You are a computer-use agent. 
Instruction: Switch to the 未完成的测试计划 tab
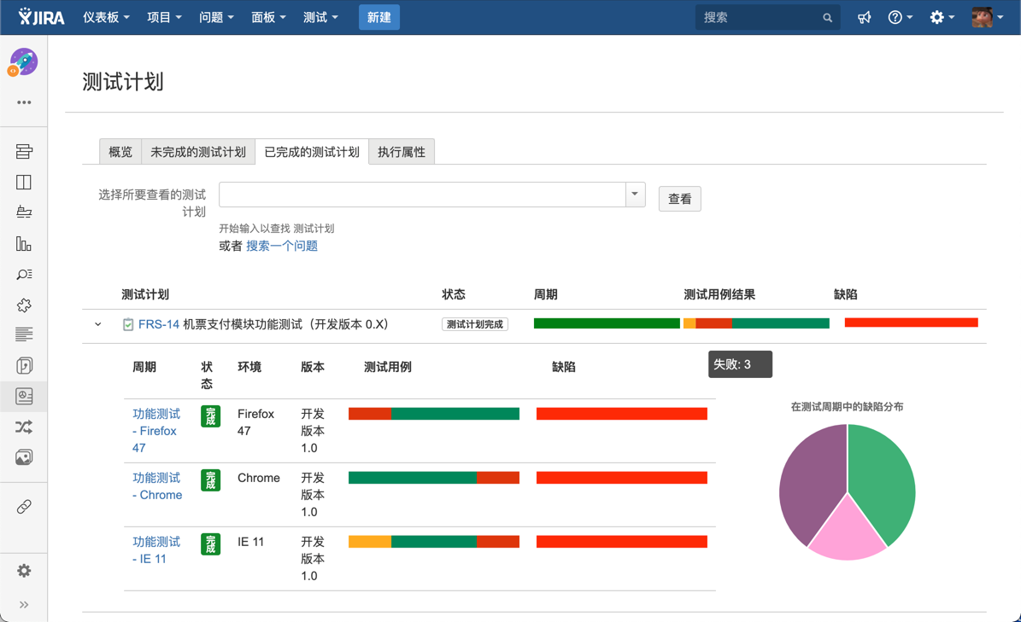198,152
